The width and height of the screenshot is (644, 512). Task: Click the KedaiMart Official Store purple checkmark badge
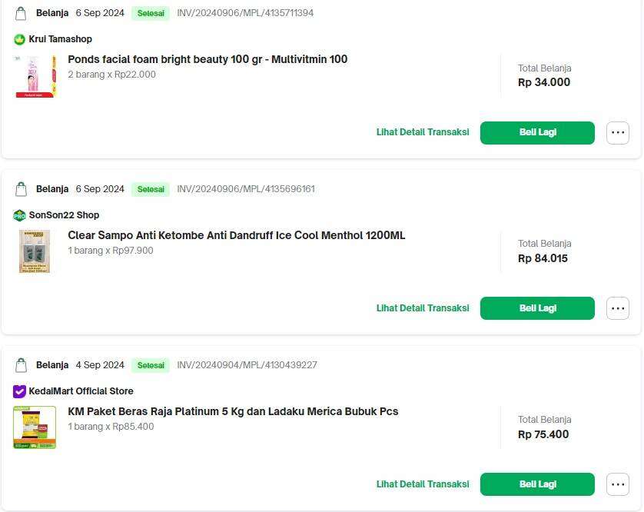[x=19, y=391]
